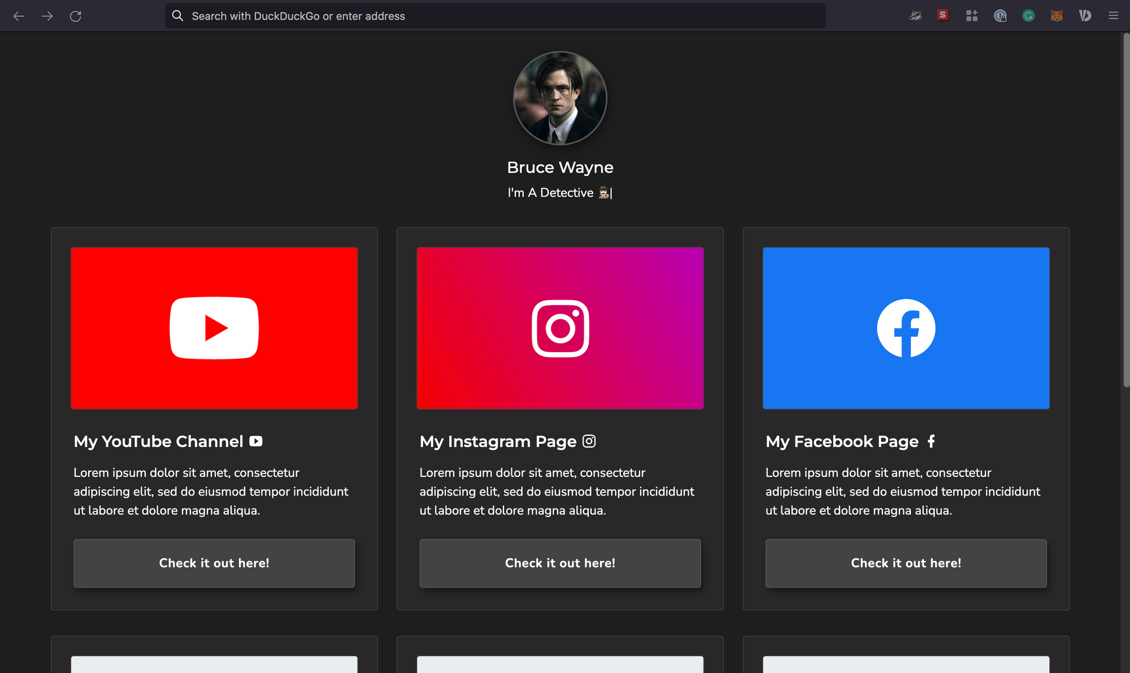Click the page vertical scrollbar thumb
This screenshot has width=1130, height=673.
[x=1125, y=210]
